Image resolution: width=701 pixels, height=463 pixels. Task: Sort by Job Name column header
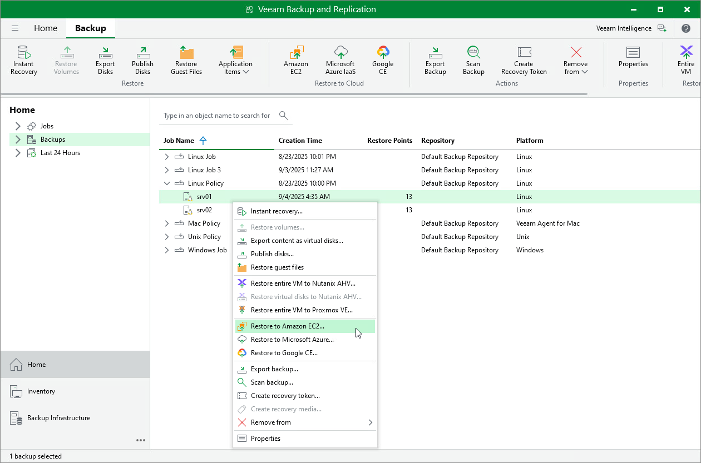pos(179,141)
